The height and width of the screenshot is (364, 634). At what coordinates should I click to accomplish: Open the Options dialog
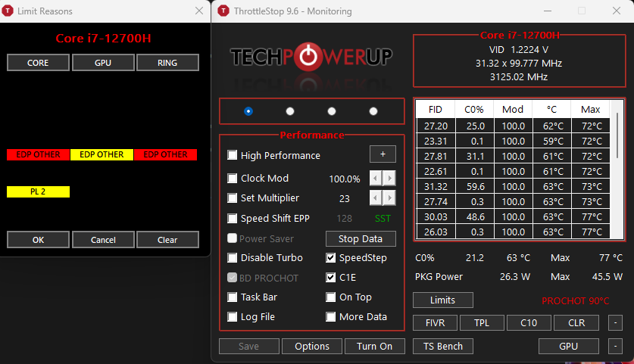click(312, 347)
